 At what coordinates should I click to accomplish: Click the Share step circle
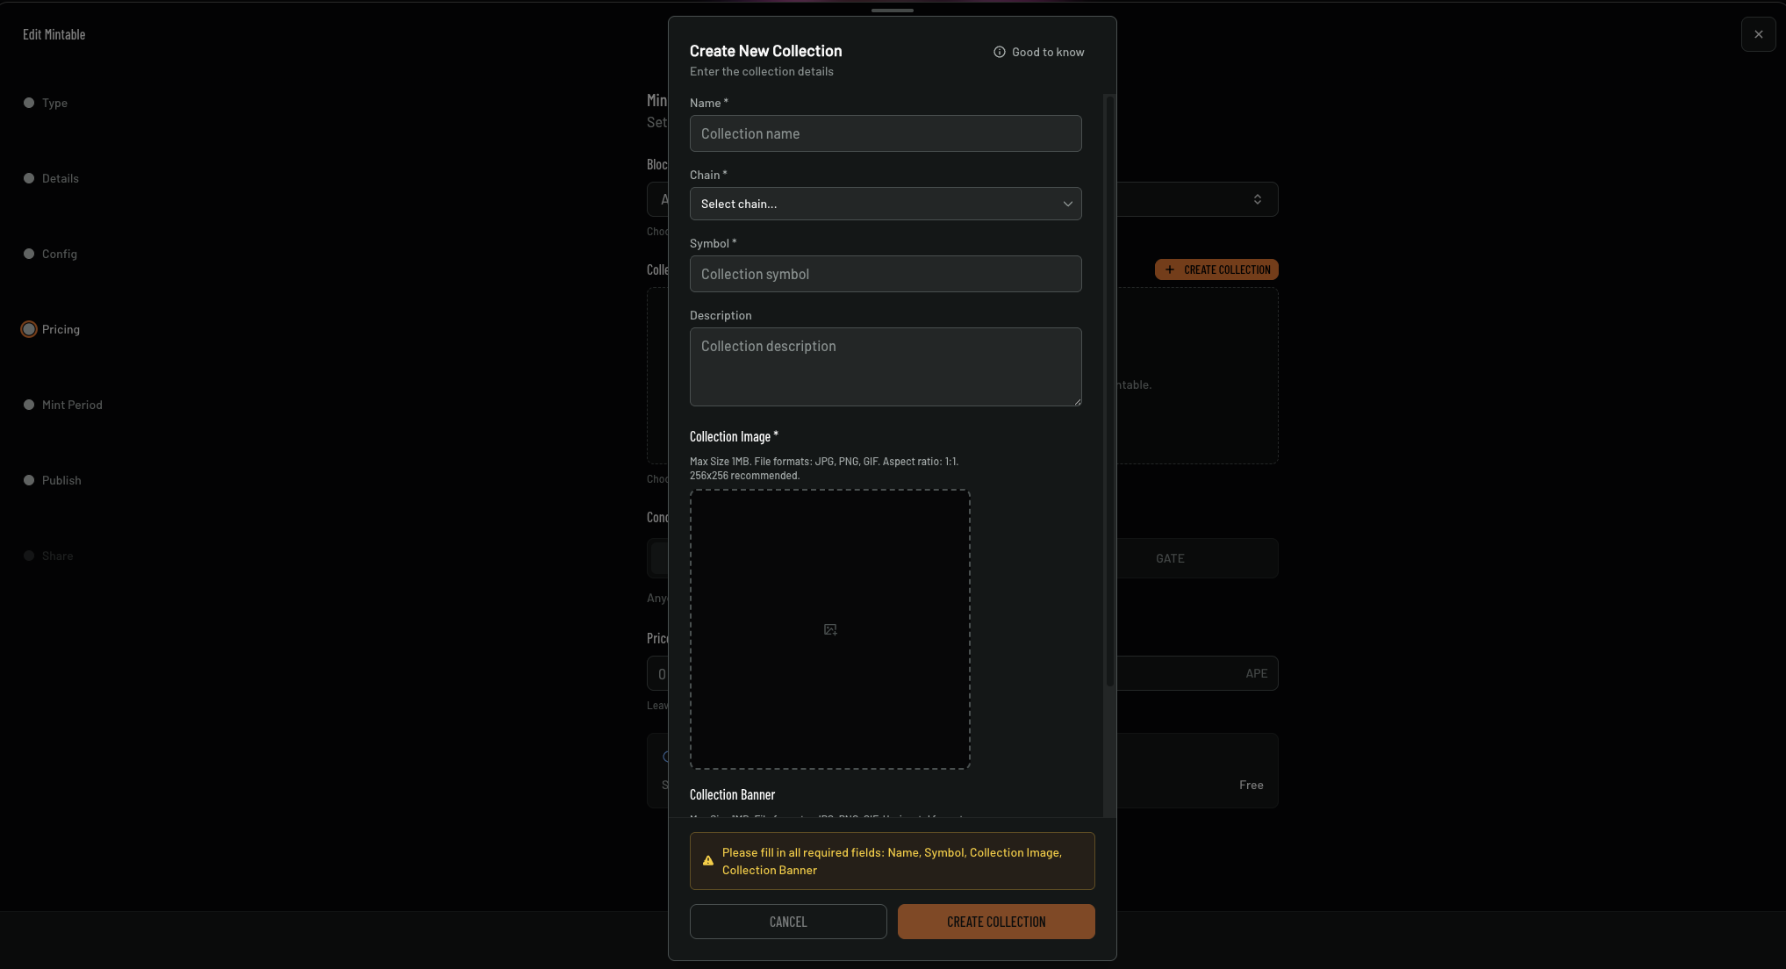(27, 555)
